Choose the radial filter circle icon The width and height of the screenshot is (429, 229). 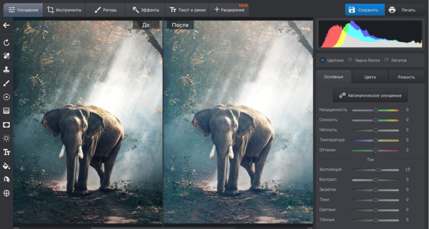[6, 97]
